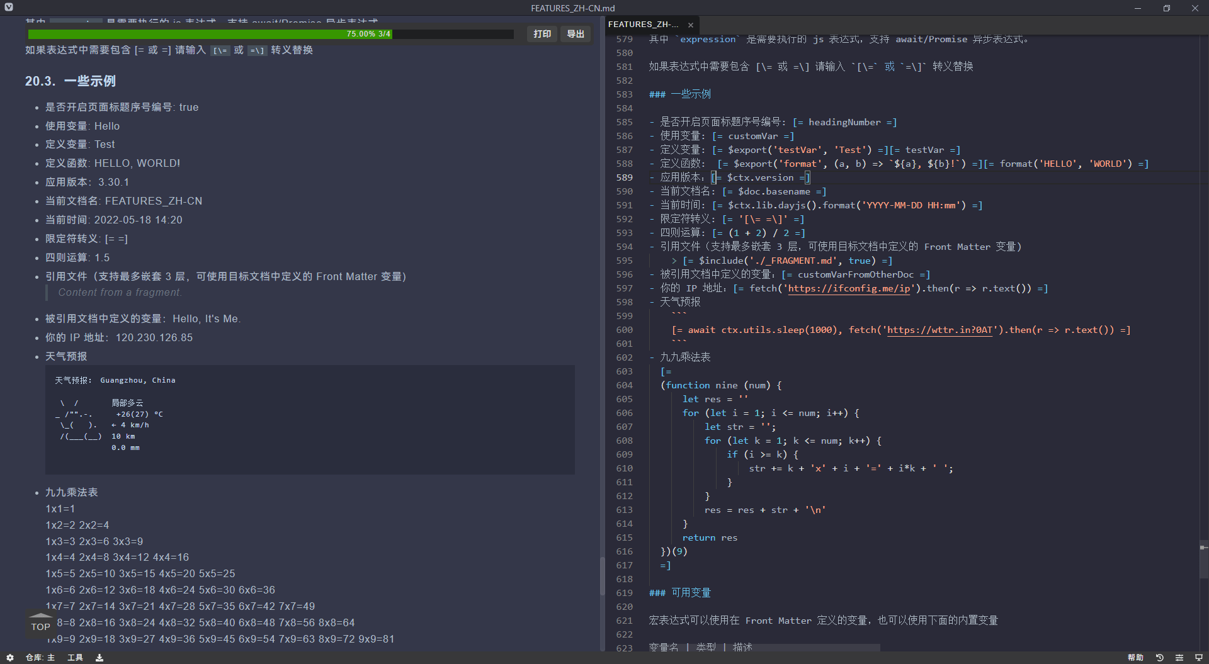Screen dimensions: 1209x664
Task: Click line number 603 in the gutter
Action: [624, 371]
